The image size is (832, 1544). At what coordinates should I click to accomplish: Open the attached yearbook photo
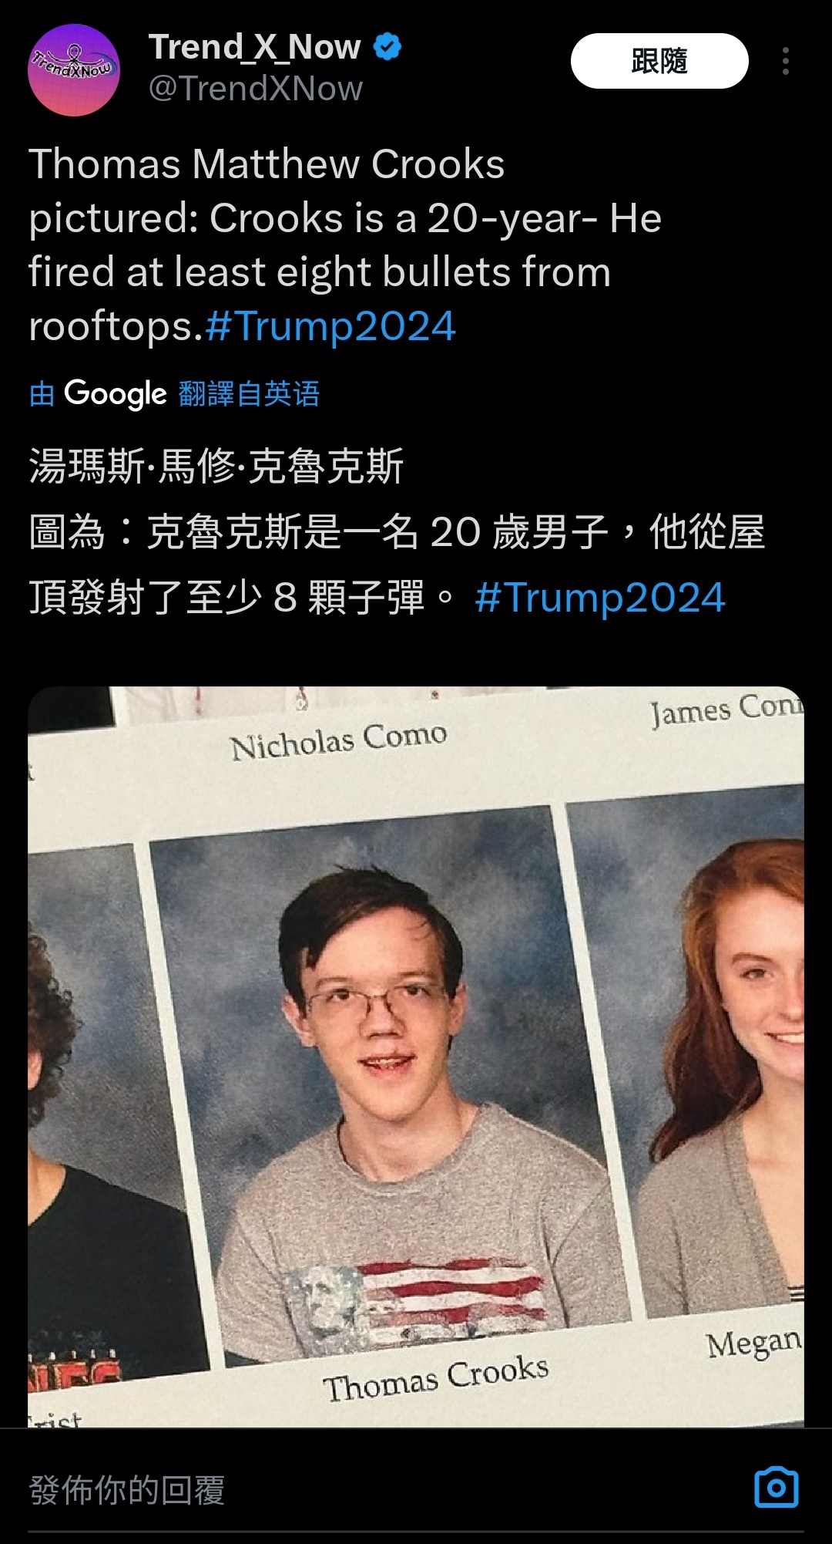pos(416,1056)
